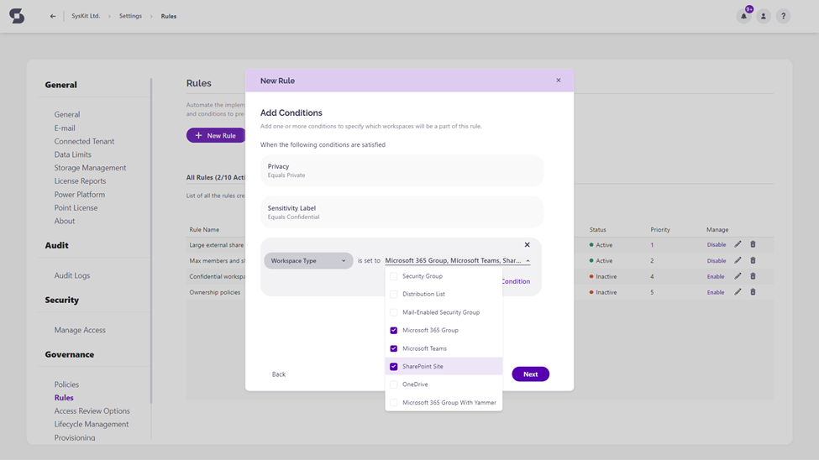Screen dimensions: 819x460
Task: Open the About page
Action: pos(64,221)
